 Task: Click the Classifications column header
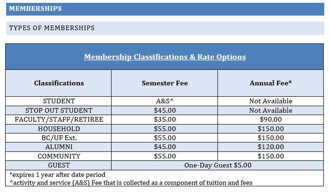coord(59,83)
